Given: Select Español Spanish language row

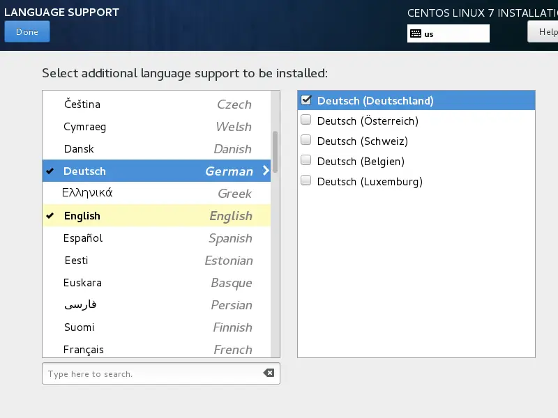Looking at the screenshot, I should [156, 238].
